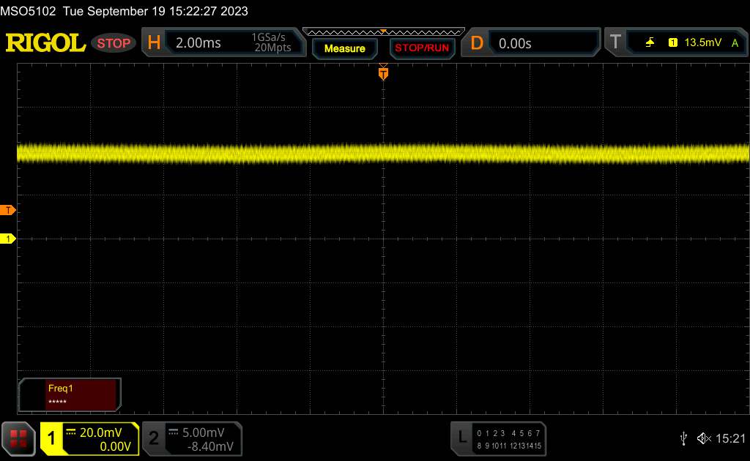Click the orange H horizontal icon

pos(154,43)
